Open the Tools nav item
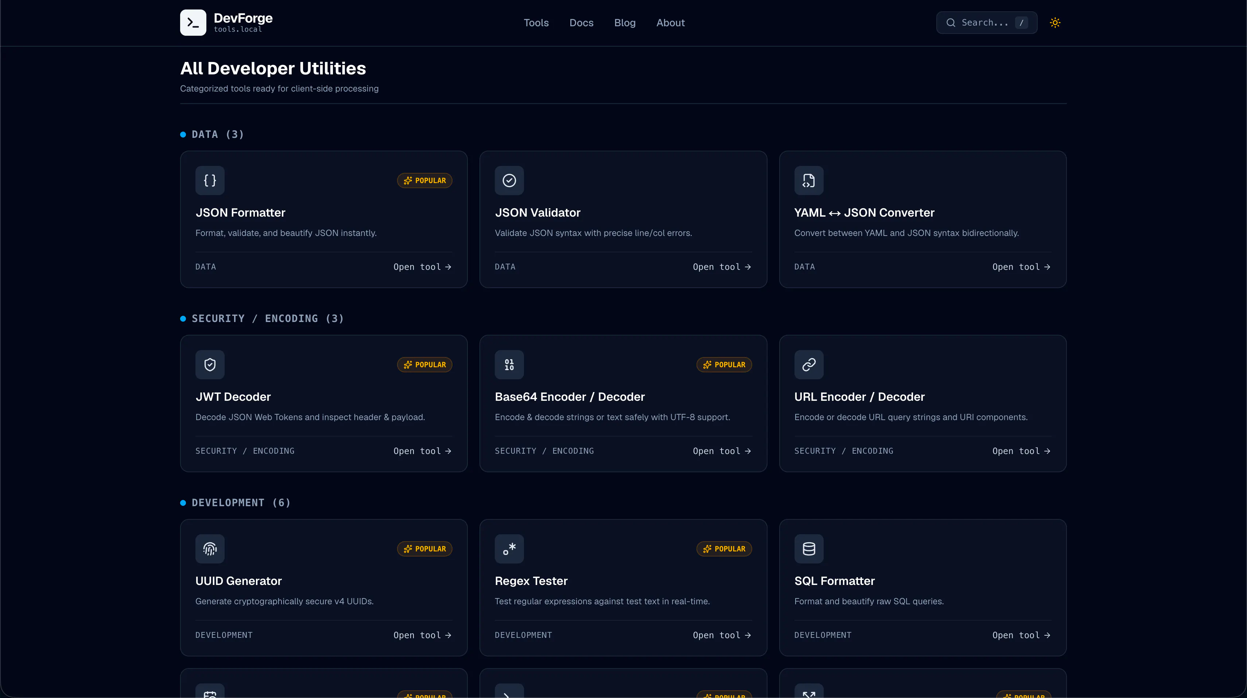 click(536, 23)
